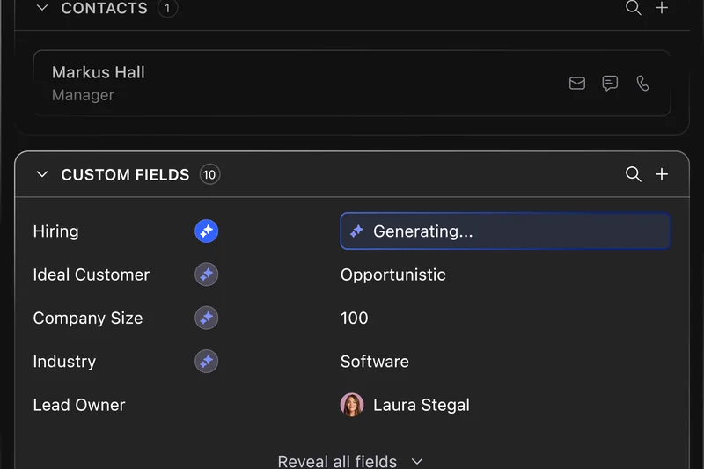Add a new contact with plus icon
Image resolution: width=704 pixels, height=469 pixels.
[662, 8]
